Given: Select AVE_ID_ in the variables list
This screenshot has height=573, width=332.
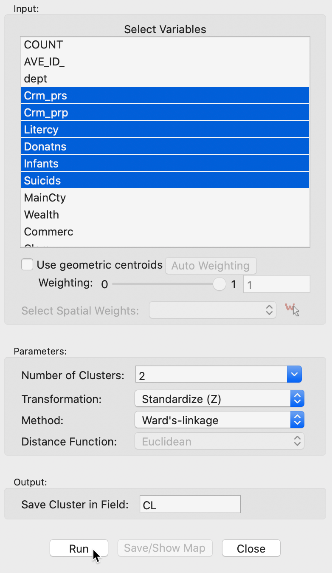Looking at the screenshot, I should pyautogui.click(x=165, y=62).
